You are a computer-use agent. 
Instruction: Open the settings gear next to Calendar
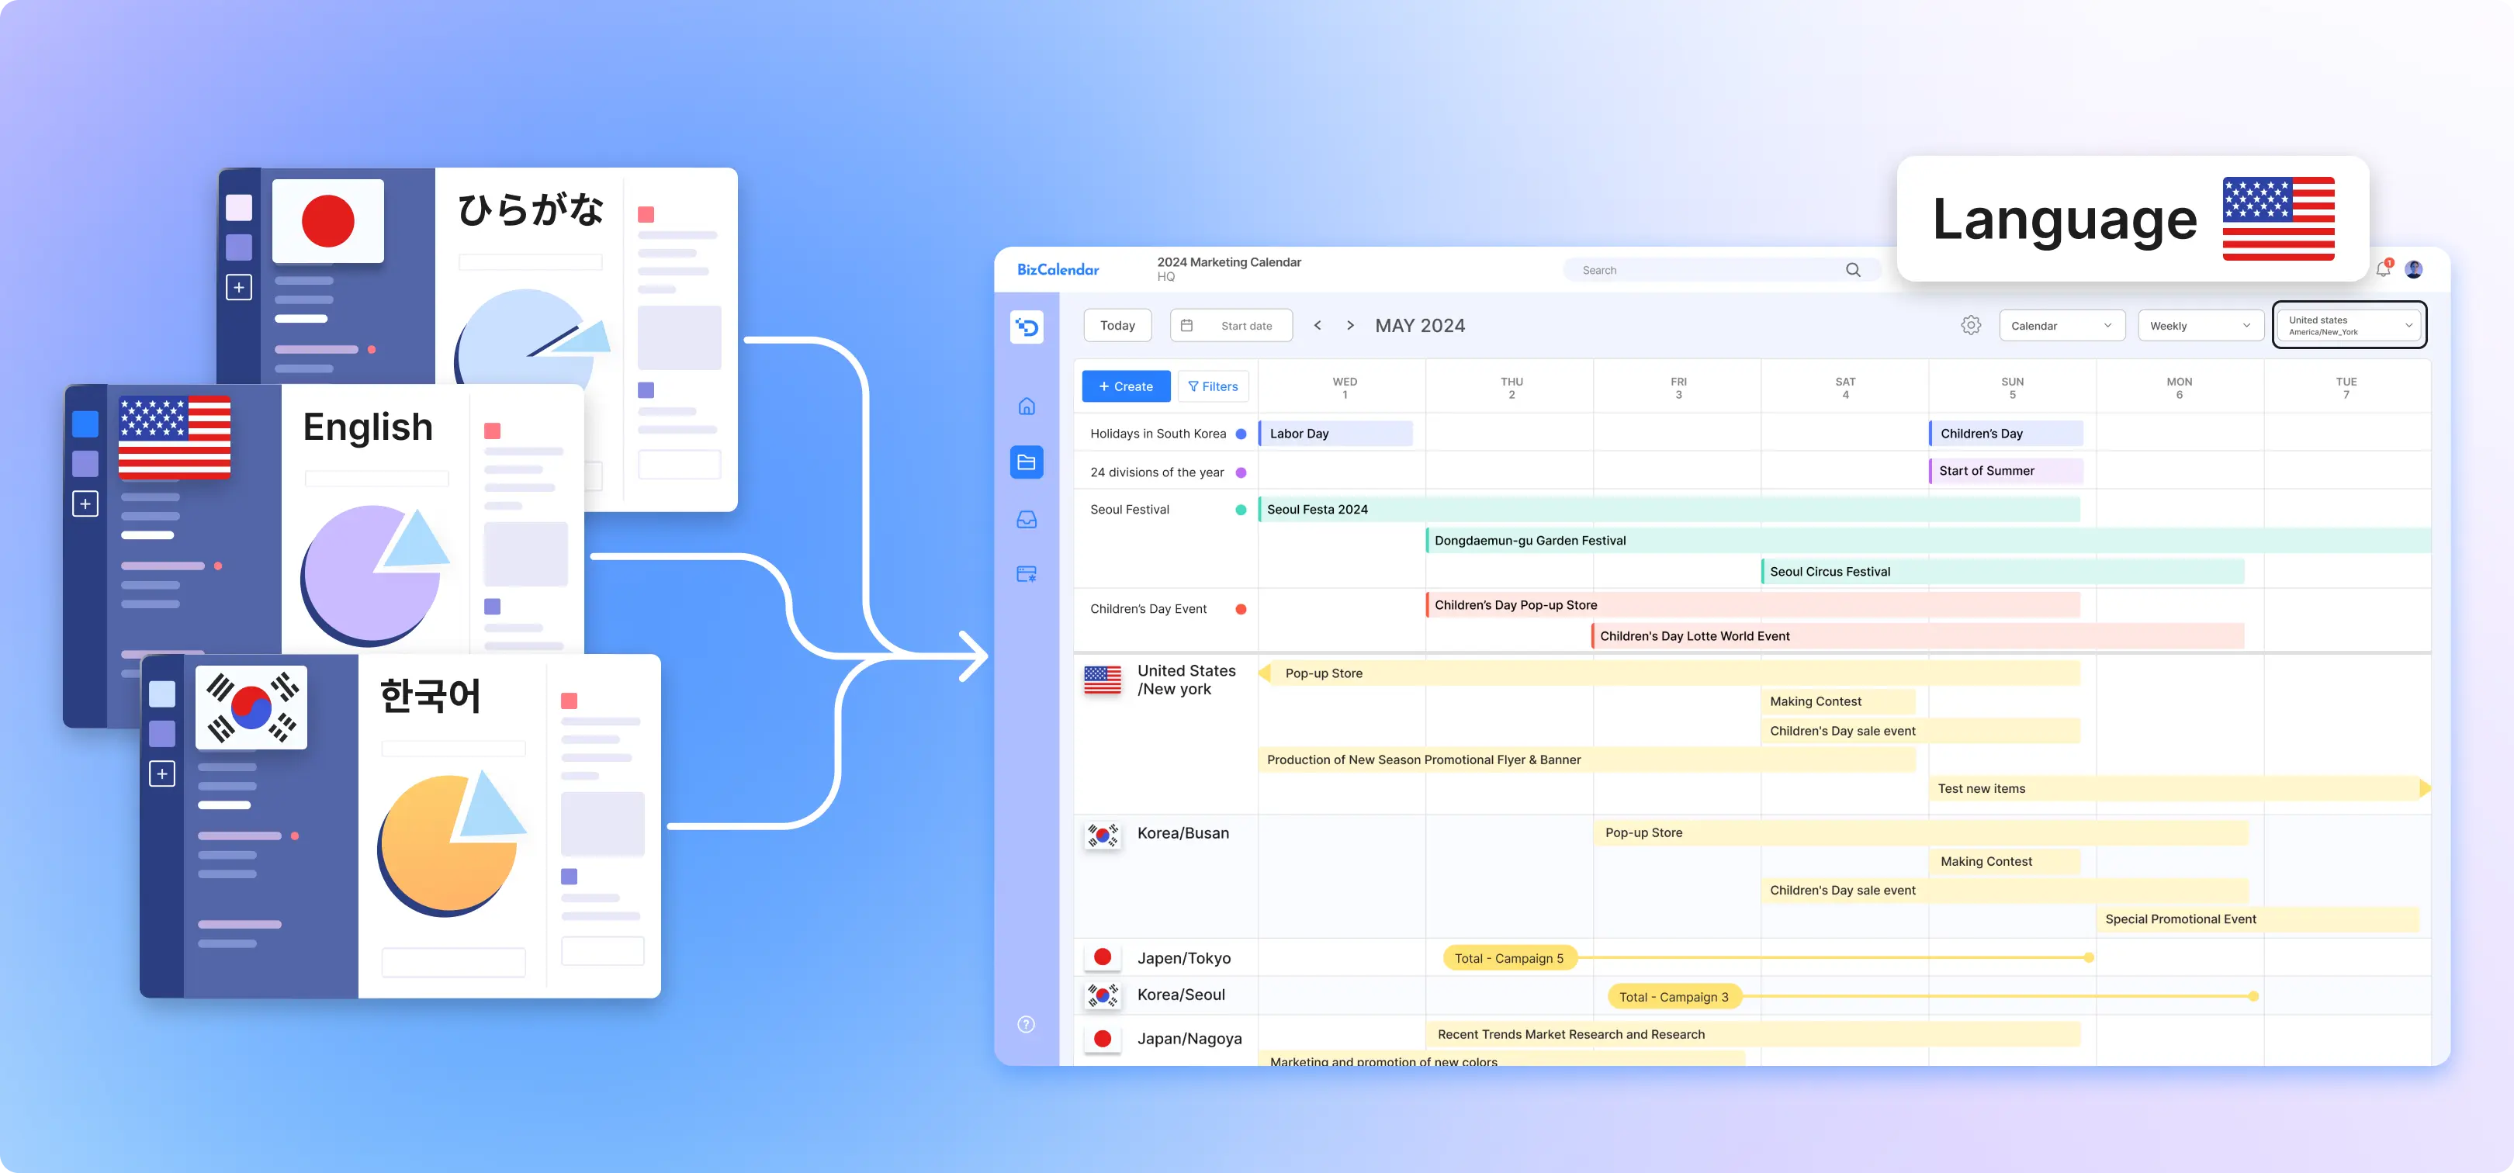(1970, 325)
